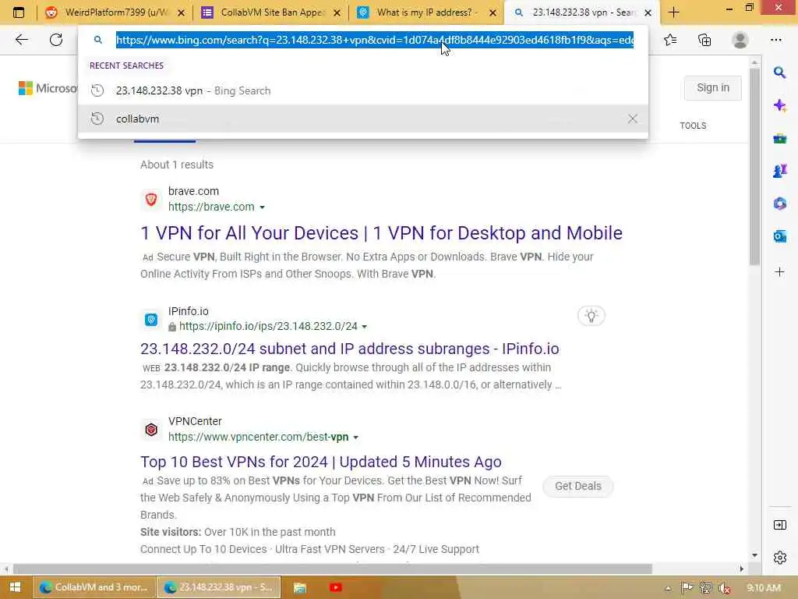
Task: Click the network tray icon
Action: (x=705, y=588)
